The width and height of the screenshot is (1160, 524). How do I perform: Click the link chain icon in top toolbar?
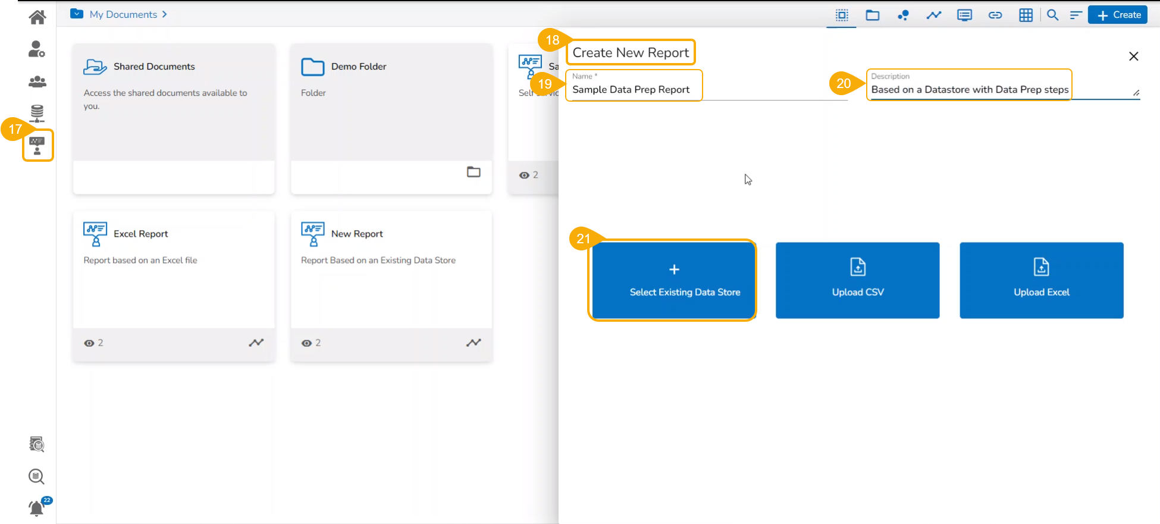[995, 15]
